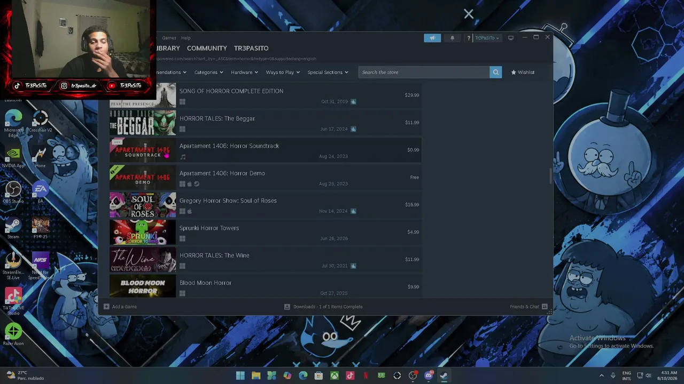This screenshot has width=684, height=384.
Task: Open Discord from the taskbar
Action: [428, 375]
